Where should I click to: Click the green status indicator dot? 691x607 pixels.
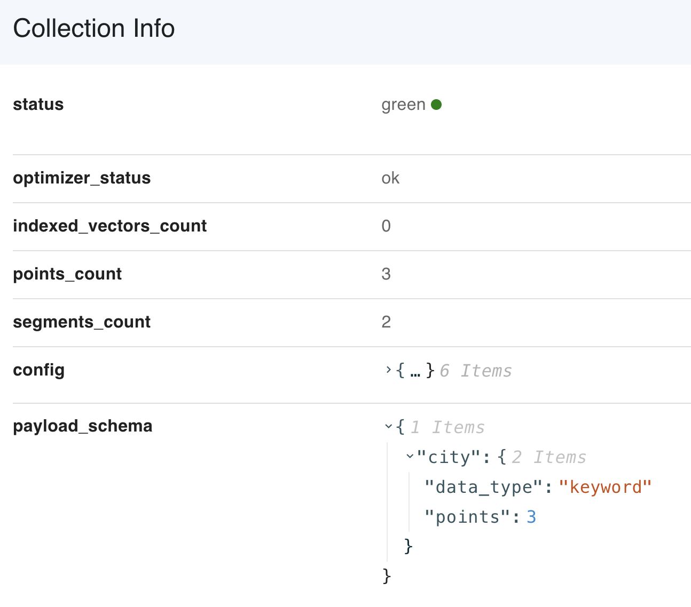pyautogui.click(x=436, y=105)
